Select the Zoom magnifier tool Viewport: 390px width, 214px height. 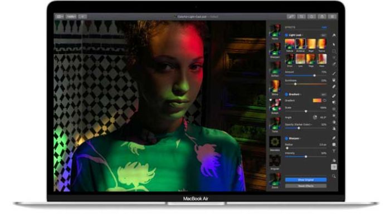334,176
